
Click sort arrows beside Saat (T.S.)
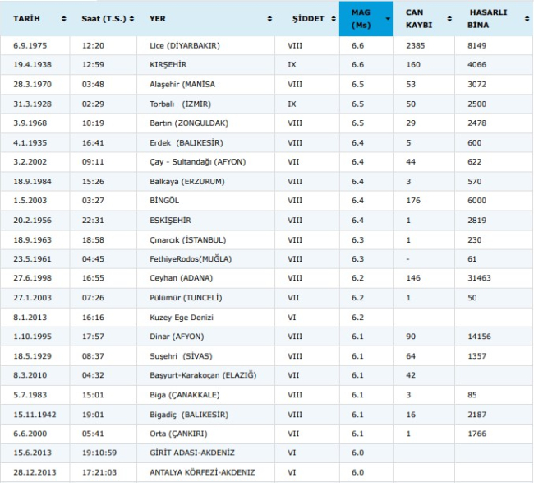[x=132, y=18]
